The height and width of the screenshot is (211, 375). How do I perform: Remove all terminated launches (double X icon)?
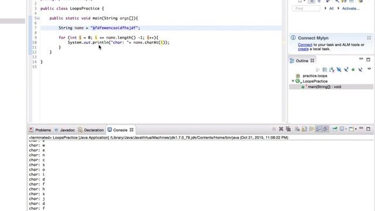(x=288, y=129)
